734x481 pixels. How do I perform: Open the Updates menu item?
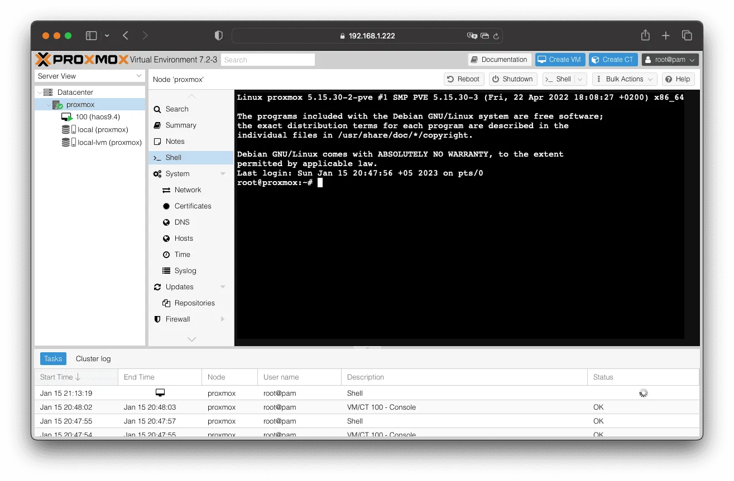click(x=191, y=287)
